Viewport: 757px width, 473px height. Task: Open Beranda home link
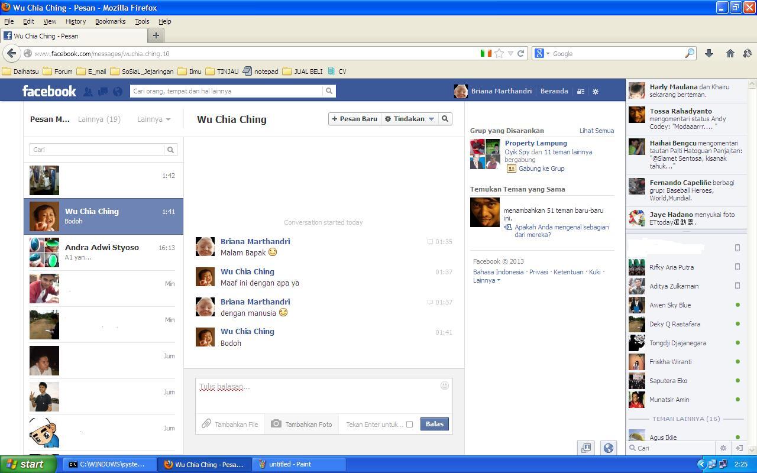click(554, 91)
